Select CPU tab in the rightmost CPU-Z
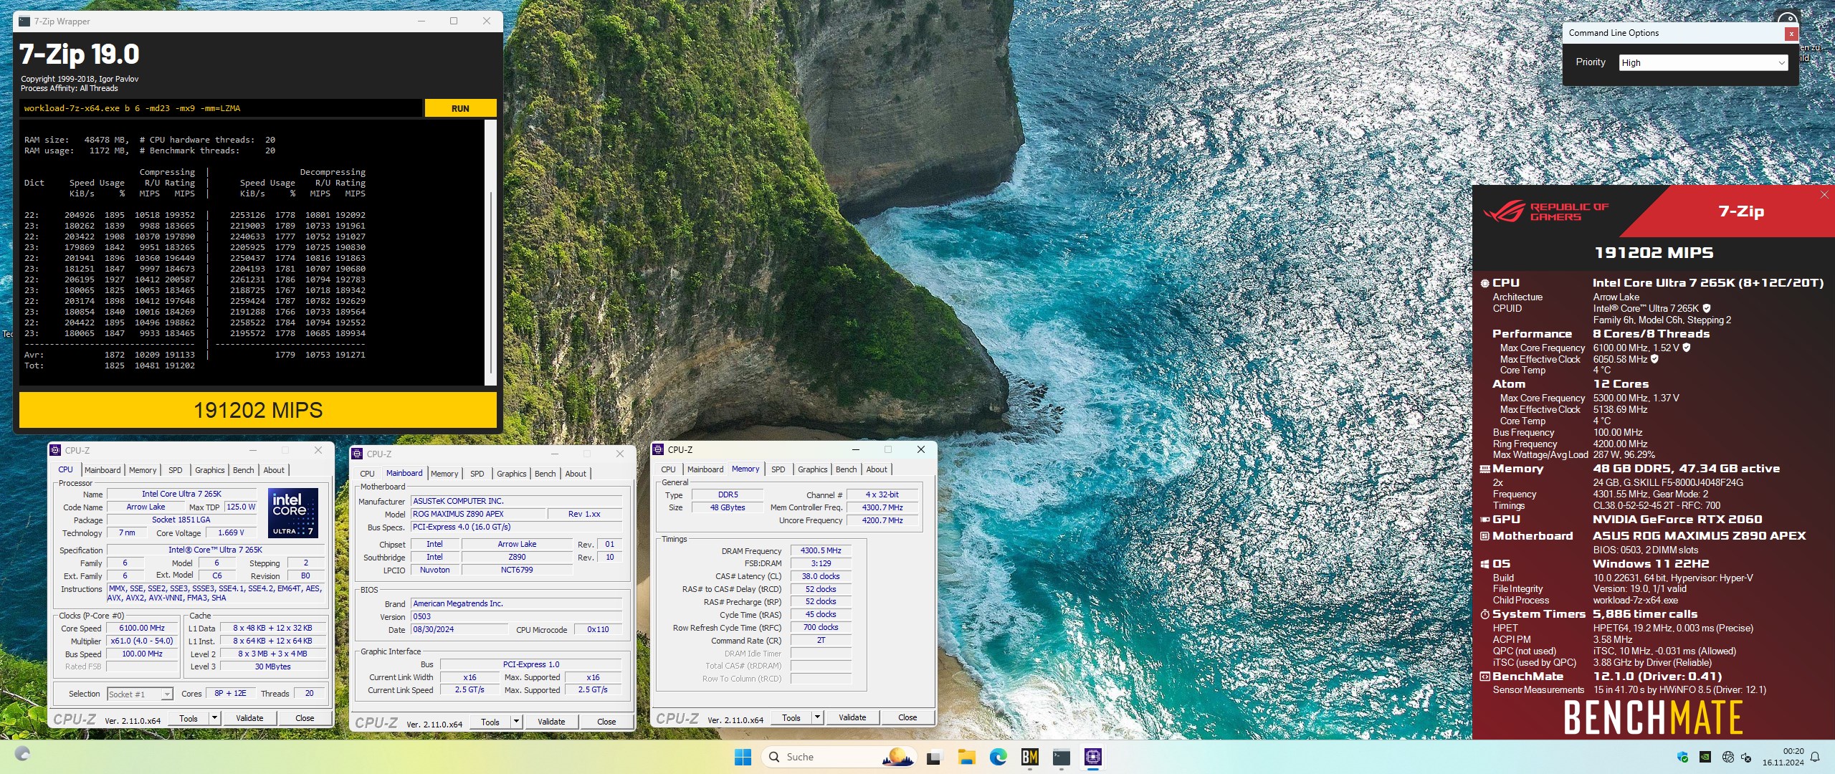 point(668,469)
